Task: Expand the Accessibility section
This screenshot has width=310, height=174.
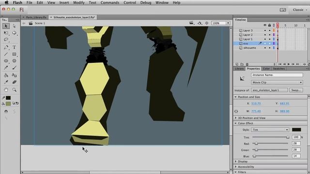Action: click(235, 167)
